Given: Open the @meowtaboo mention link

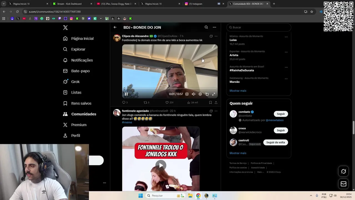Looking at the screenshot, I should 275,120.
